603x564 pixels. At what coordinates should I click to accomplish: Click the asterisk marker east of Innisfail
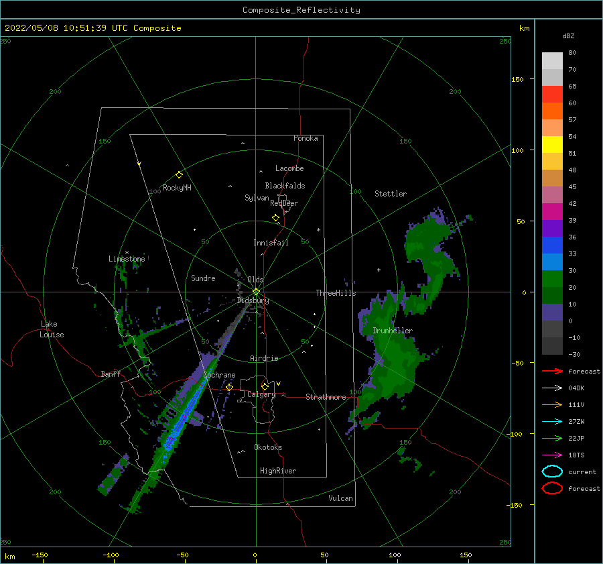click(318, 230)
